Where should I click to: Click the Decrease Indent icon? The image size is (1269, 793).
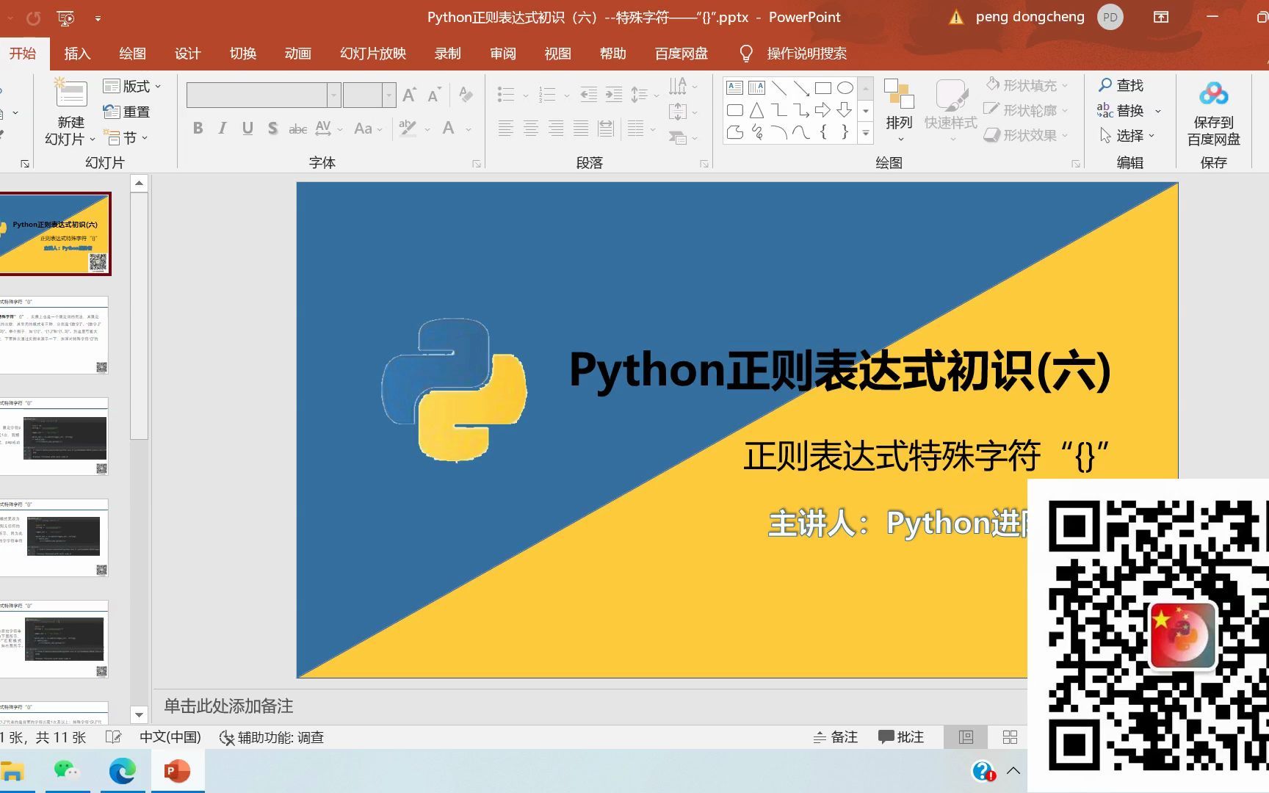click(589, 94)
